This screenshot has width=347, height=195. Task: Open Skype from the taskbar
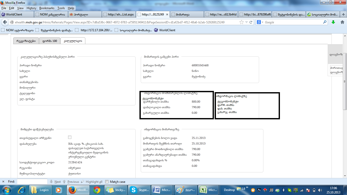click(x=139, y=190)
